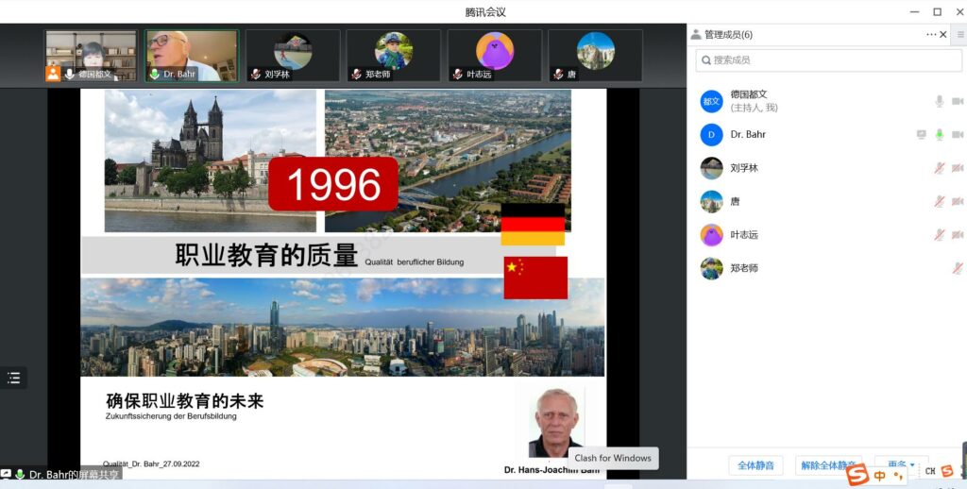Unmute 叶志远 microphone in the member list

[x=940, y=234]
